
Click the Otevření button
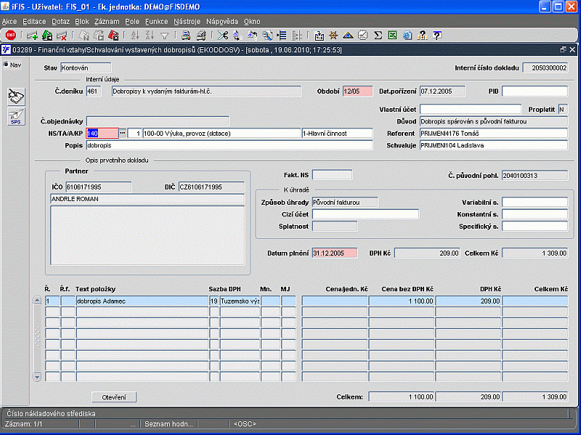pyautogui.click(x=114, y=397)
